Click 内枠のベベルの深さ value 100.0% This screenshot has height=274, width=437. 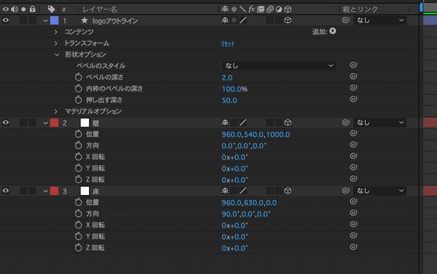click(234, 89)
